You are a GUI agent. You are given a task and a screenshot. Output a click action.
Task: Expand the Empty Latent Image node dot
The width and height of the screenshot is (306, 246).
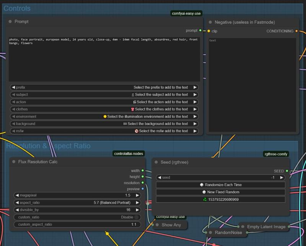point(243,226)
